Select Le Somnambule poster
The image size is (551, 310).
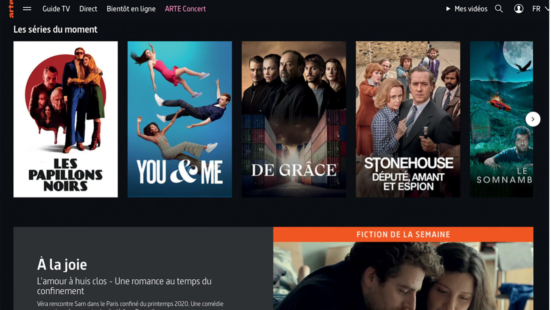pos(501,119)
